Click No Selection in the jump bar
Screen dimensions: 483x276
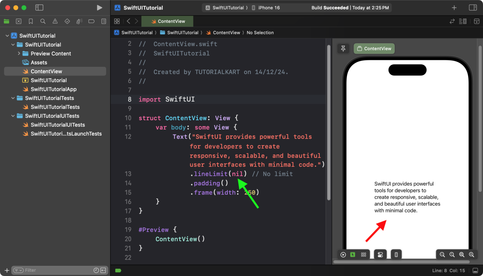260,33
